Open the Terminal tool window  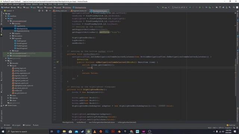27,125
